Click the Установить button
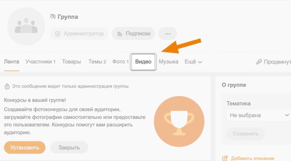291x161 pixels. (x=25, y=147)
